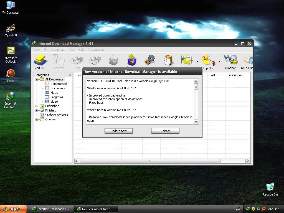Viewport: 284px width, 213px height.
Task: Click the taskbar clock showing 3:29 PM
Action: pos(274,209)
